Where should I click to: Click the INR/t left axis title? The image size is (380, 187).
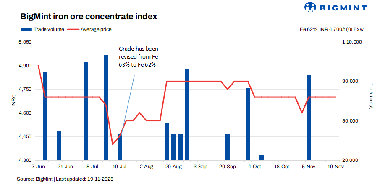click(x=13, y=101)
